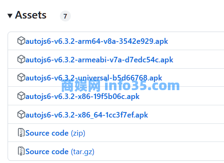The image size is (224, 163).
Task: Download autojs6-v6.3.2-arm64-v8a-3542e929.apk
Action: 97,41
